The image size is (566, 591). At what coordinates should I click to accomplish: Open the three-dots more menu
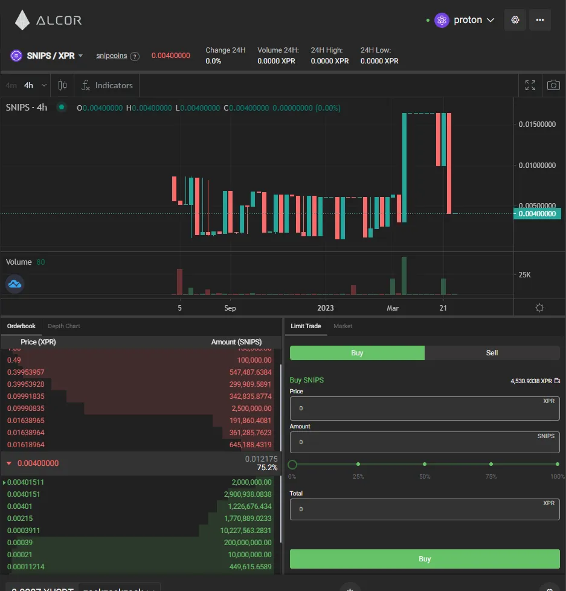tap(540, 20)
